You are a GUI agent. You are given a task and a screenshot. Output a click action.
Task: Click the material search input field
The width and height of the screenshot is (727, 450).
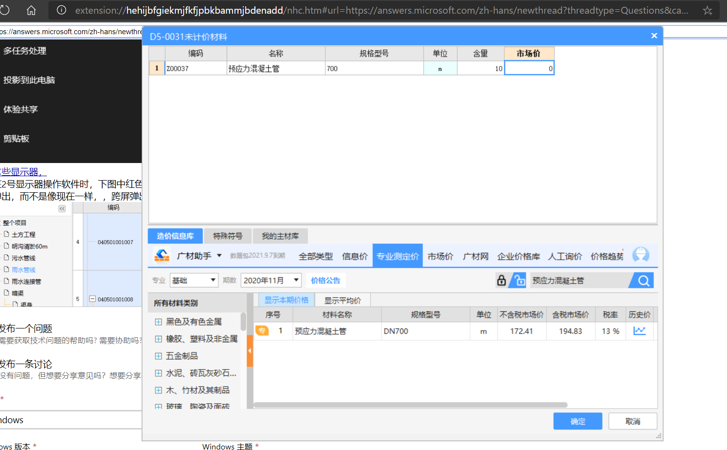tap(579, 280)
